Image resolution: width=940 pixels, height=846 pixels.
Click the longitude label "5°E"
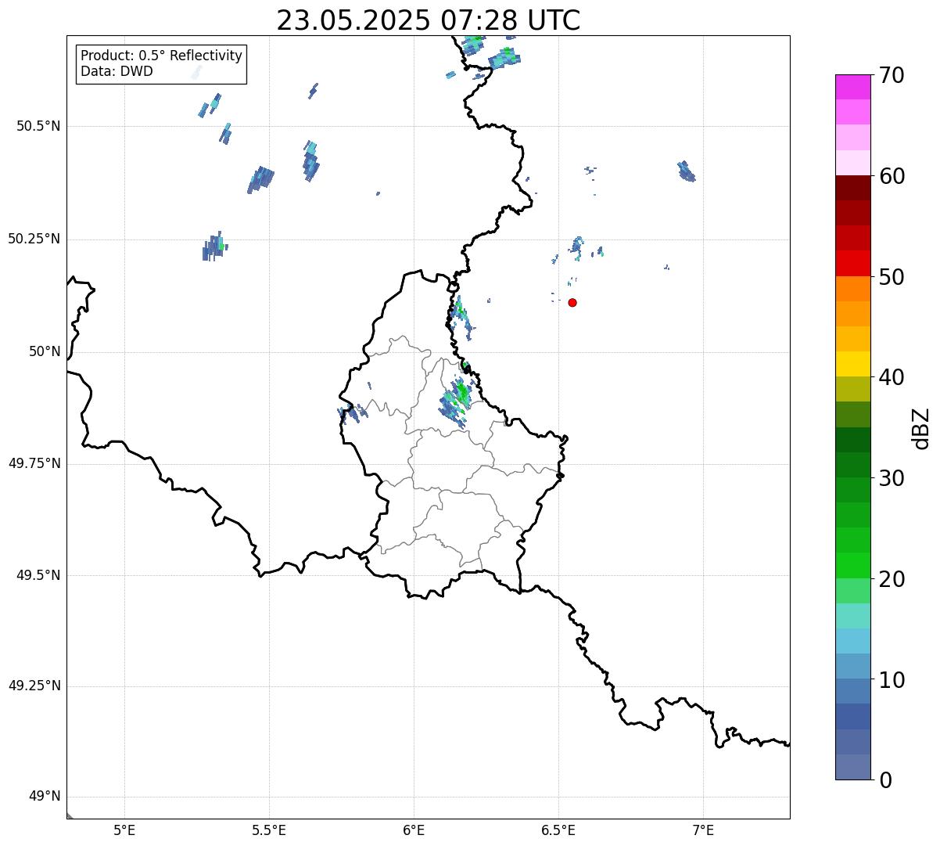(124, 830)
